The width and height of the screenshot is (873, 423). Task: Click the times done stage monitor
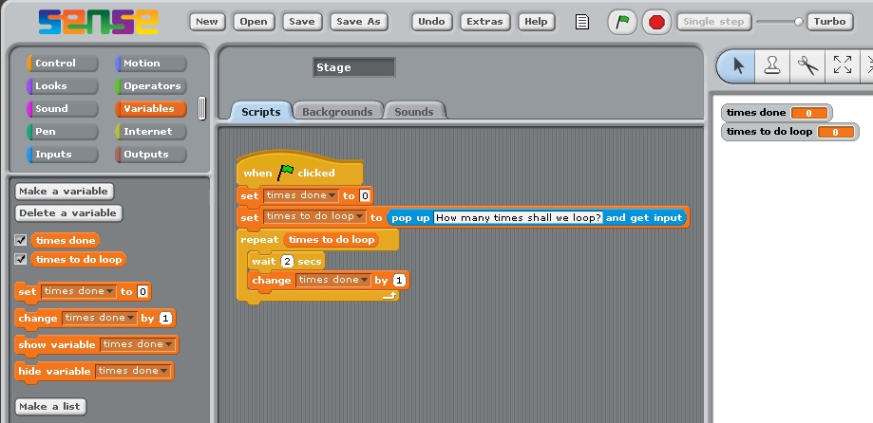776,113
